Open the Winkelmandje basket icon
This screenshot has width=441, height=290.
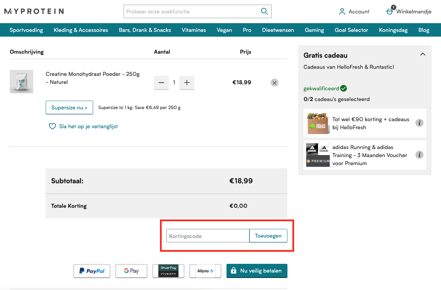(390, 11)
